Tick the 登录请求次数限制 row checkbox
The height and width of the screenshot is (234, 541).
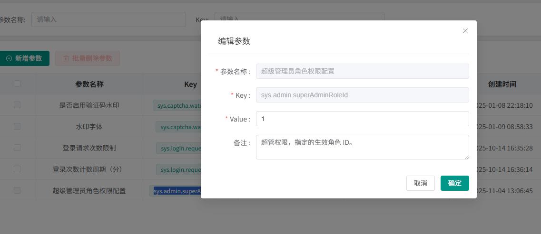pyautogui.click(x=17, y=148)
